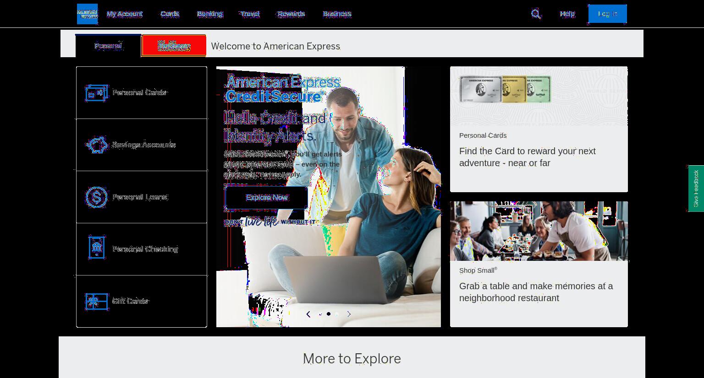The image size is (704, 378).
Task: Go to next carousel slide arrow
Action: 349,314
